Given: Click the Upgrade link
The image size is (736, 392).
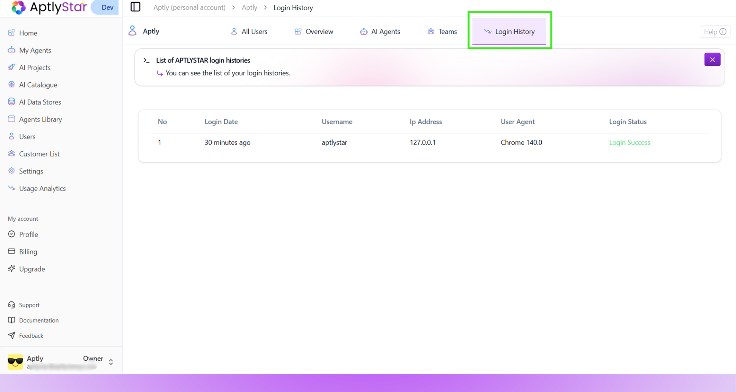Looking at the screenshot, I should pos(32,269).
